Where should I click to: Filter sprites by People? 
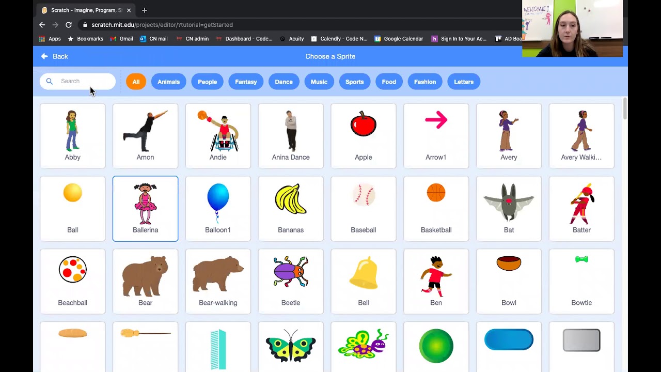pos(207,82)
